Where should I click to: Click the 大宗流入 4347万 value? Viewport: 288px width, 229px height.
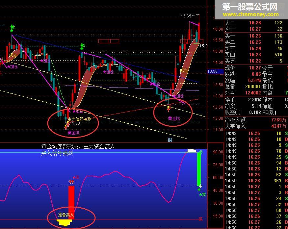(x=279, y=126)
